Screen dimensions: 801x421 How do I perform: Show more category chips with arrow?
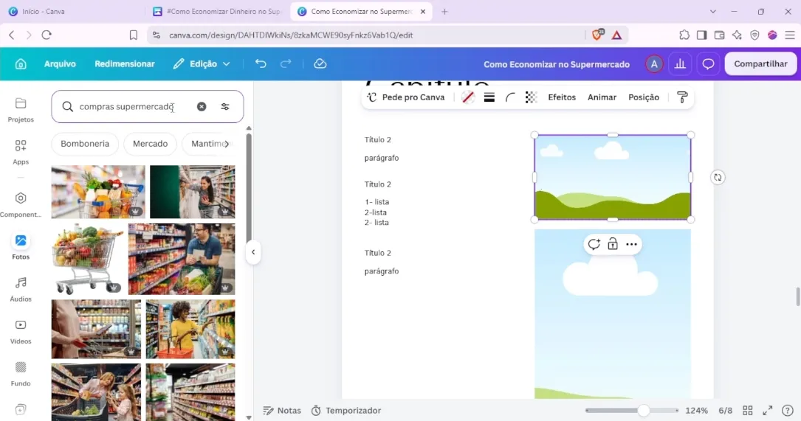(227, 144)
